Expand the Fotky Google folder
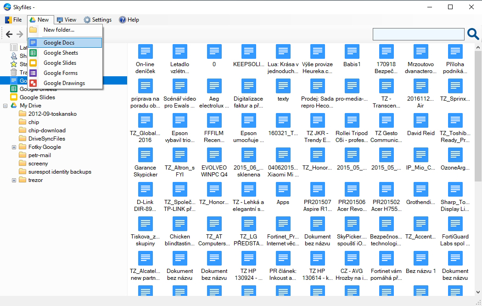The image size is (482, 306). (x=14, y=147)
